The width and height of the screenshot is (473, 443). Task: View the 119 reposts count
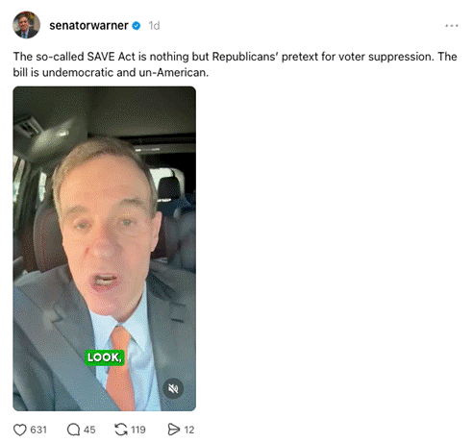[x=138, y=430]
